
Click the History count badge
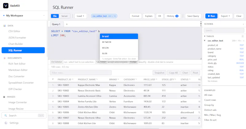coord(177,16)
